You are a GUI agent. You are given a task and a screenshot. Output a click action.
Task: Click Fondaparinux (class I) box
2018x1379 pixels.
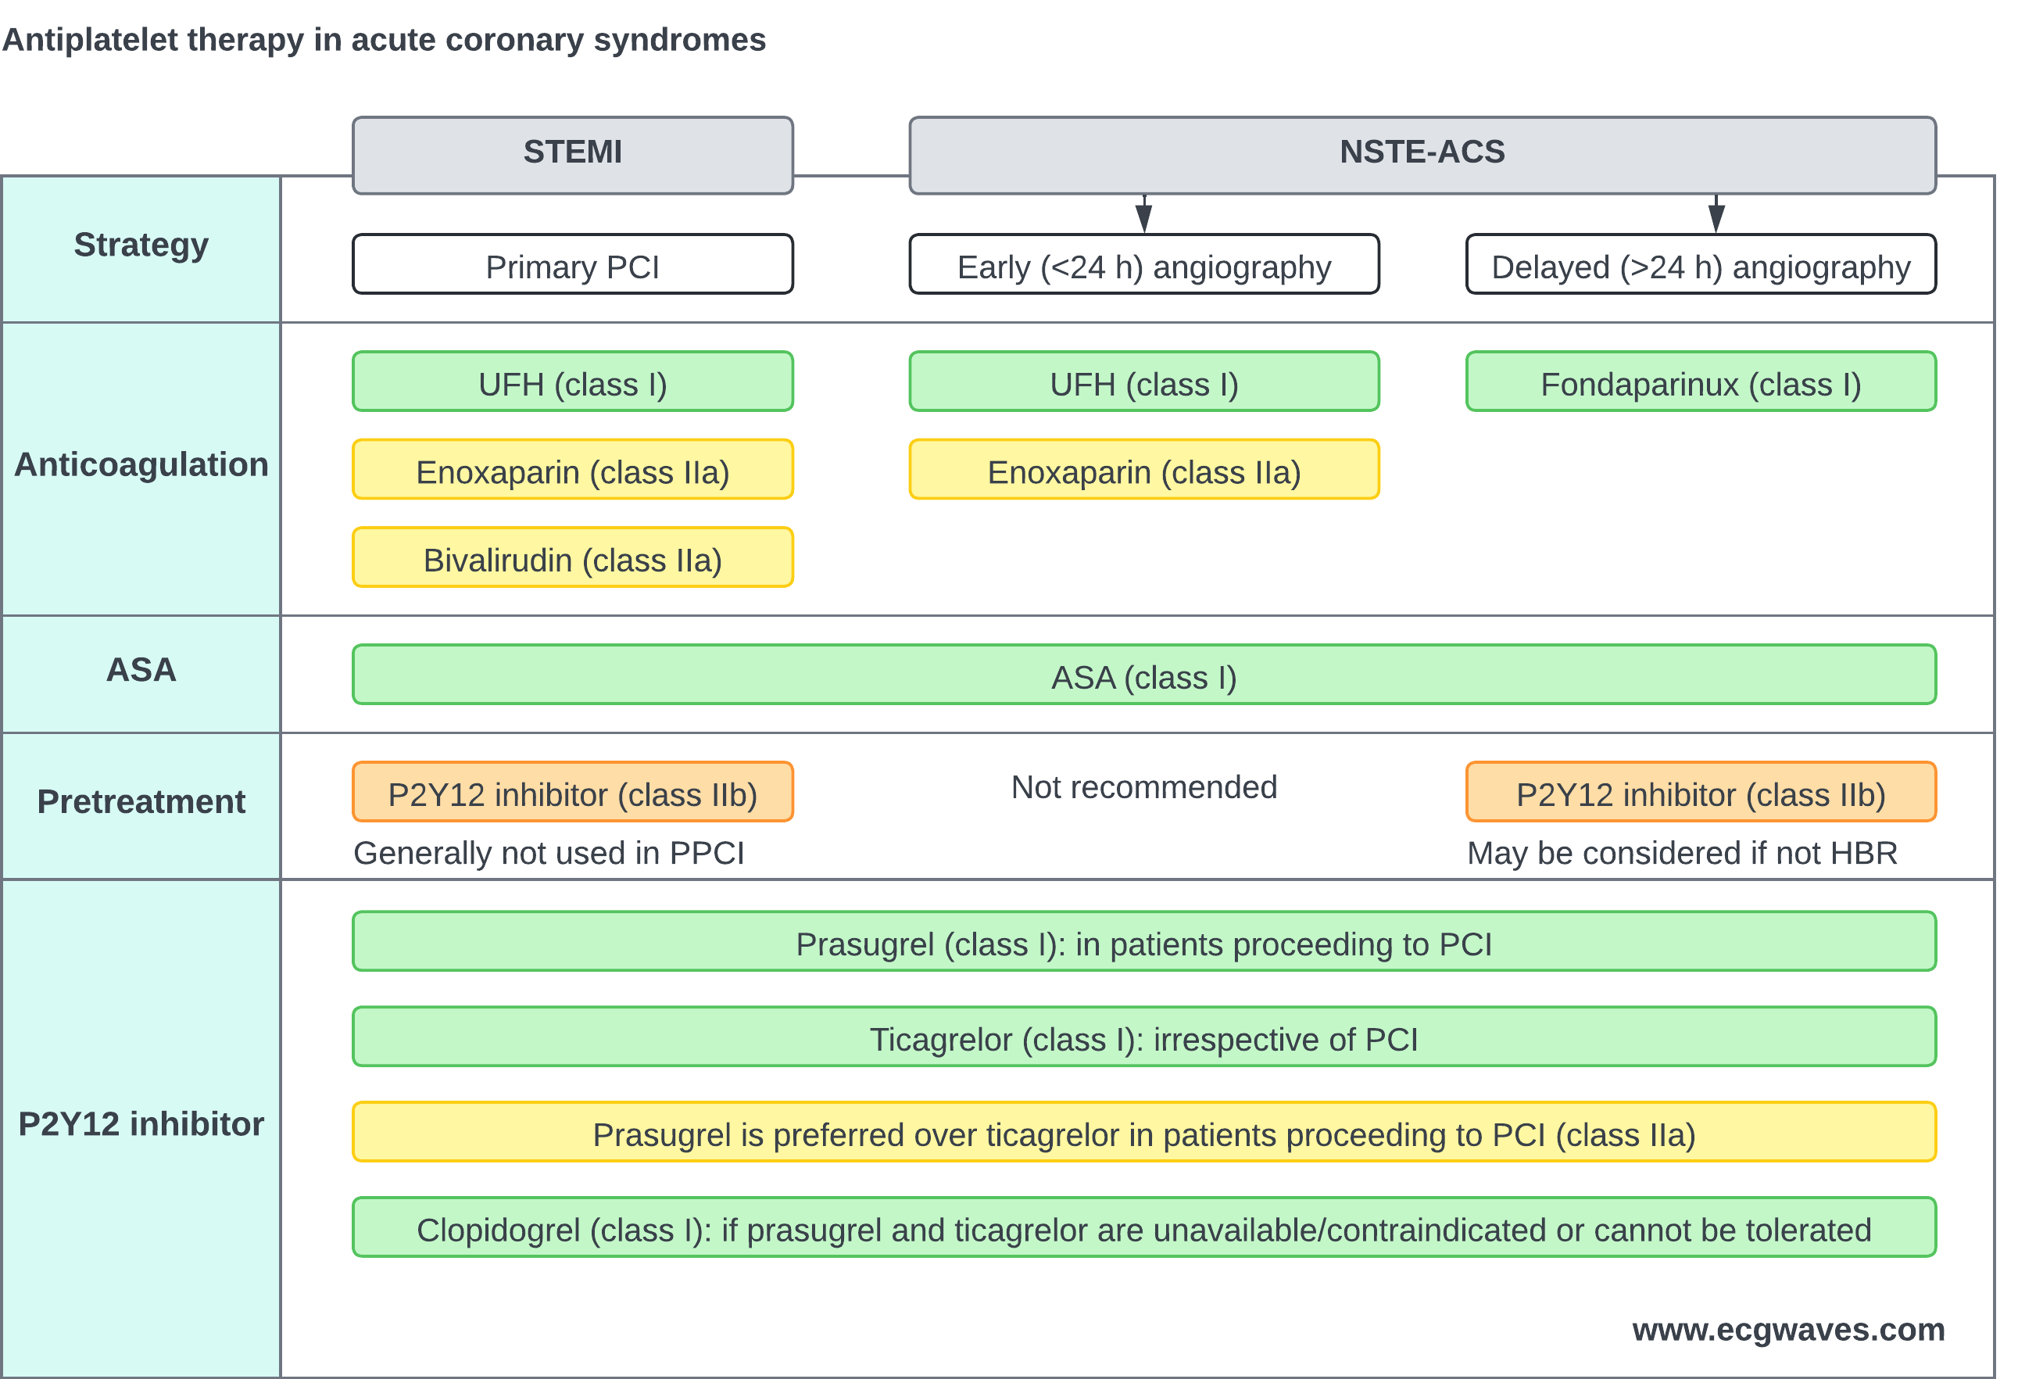1700,381
